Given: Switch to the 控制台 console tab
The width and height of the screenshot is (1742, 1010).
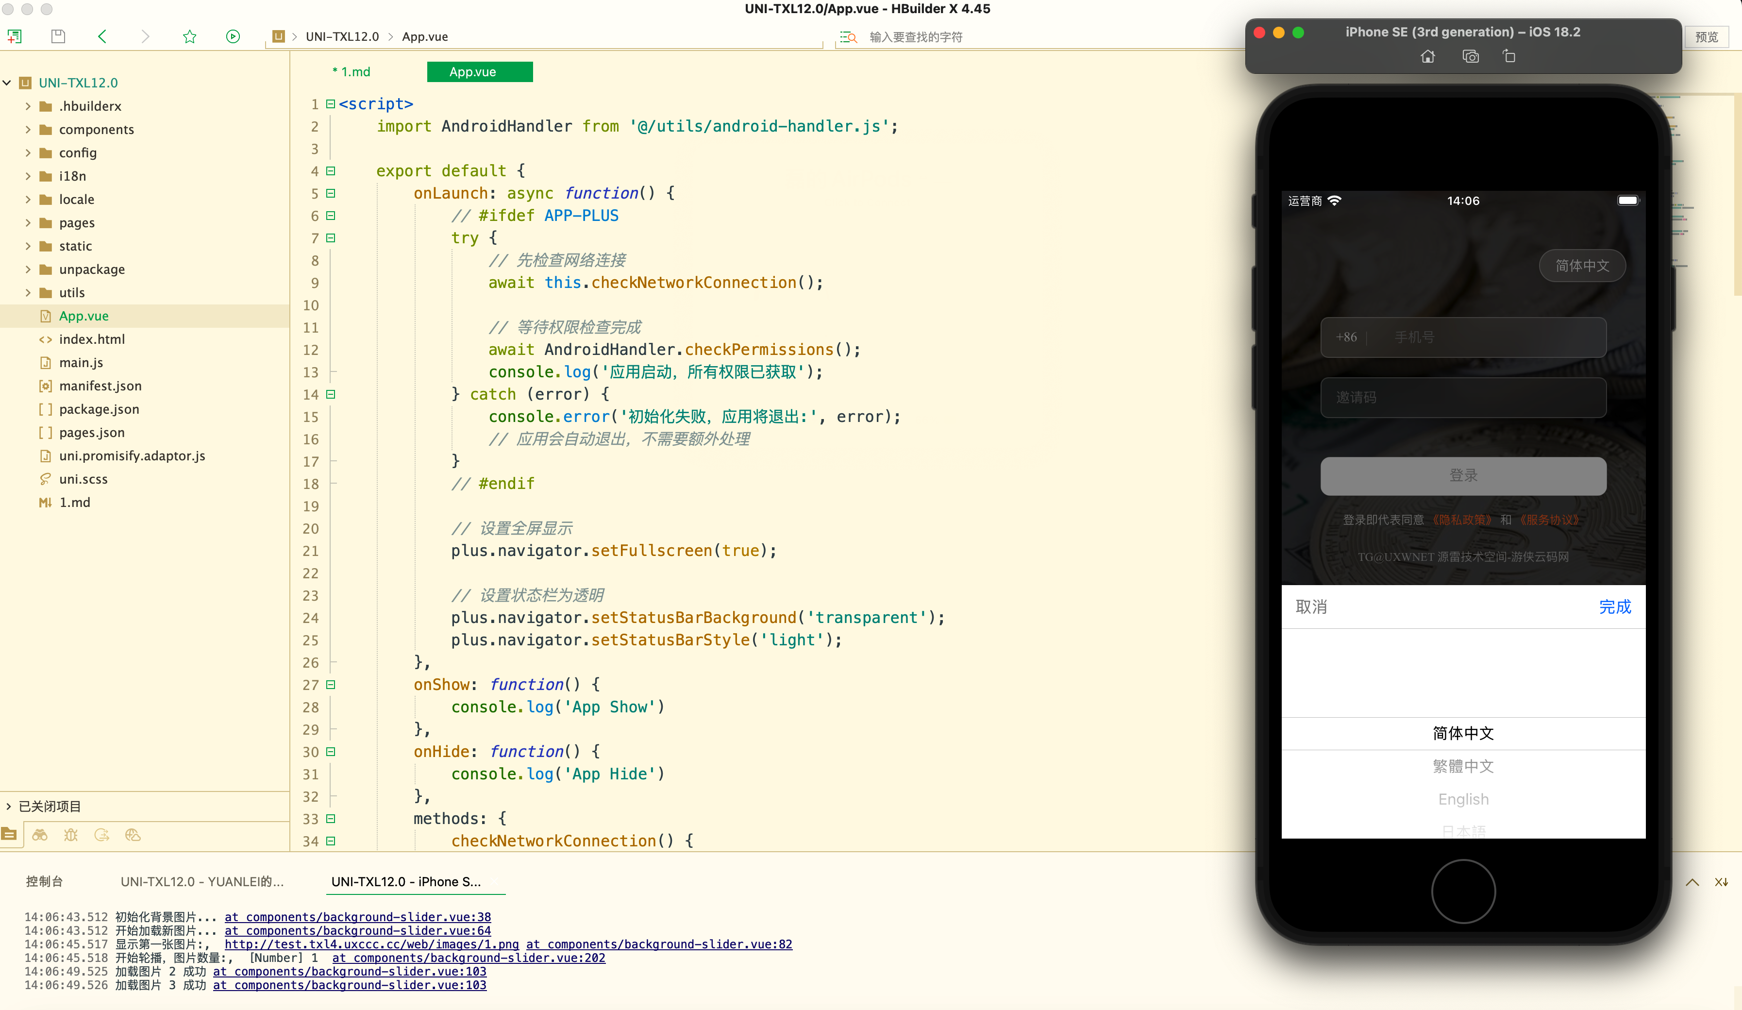Looking at the screenshot, I should tap(44, 881).
